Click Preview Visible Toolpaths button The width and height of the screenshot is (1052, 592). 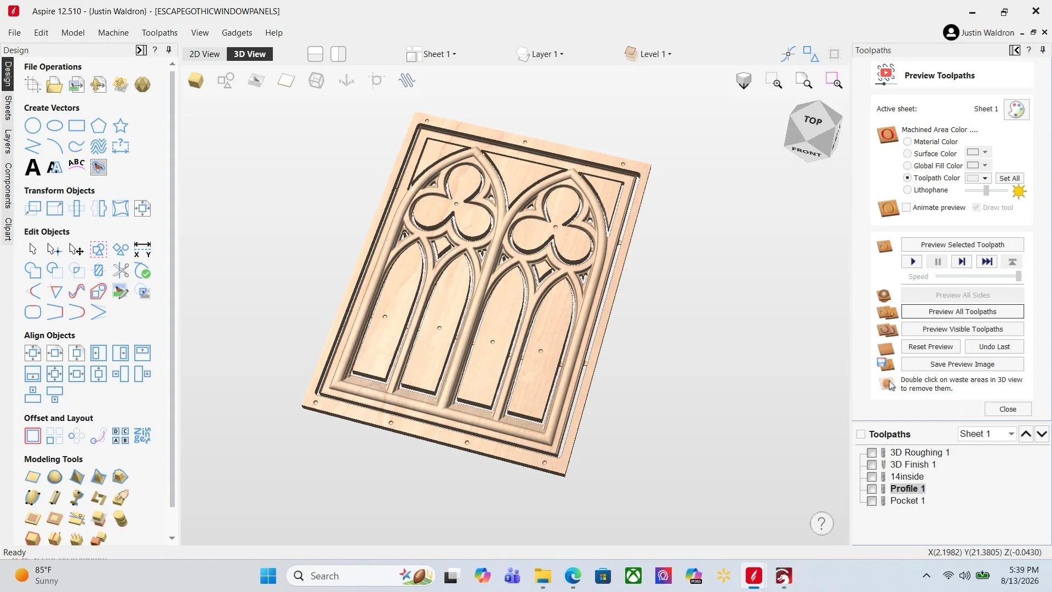[x=962, y=329]
